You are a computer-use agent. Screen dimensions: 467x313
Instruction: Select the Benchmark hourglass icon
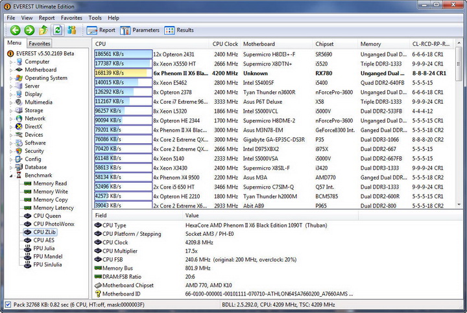tap(19, 175)
